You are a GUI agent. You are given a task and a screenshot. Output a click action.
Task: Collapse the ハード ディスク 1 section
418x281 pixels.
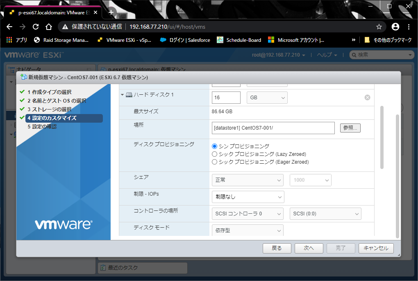pyautogui.click(x=123, y=95)
